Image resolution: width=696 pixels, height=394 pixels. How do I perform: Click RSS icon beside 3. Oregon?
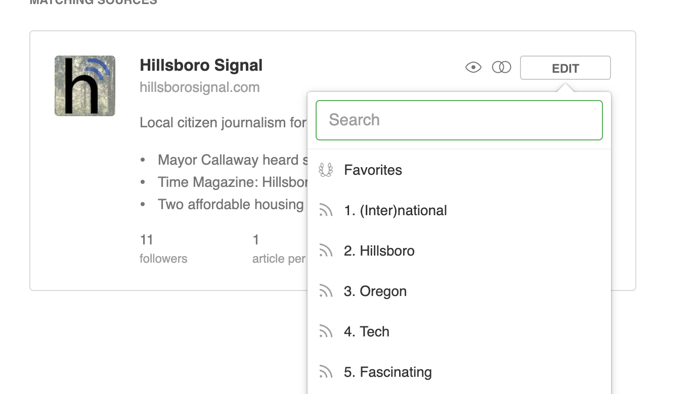326,291
